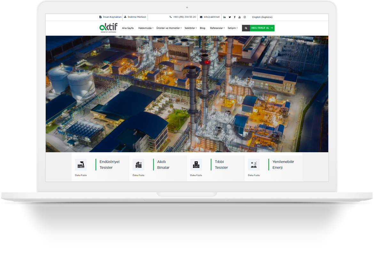Click the aktif company logo
Viewport: 374px width, 256px height.
click(x=108, y=28)
